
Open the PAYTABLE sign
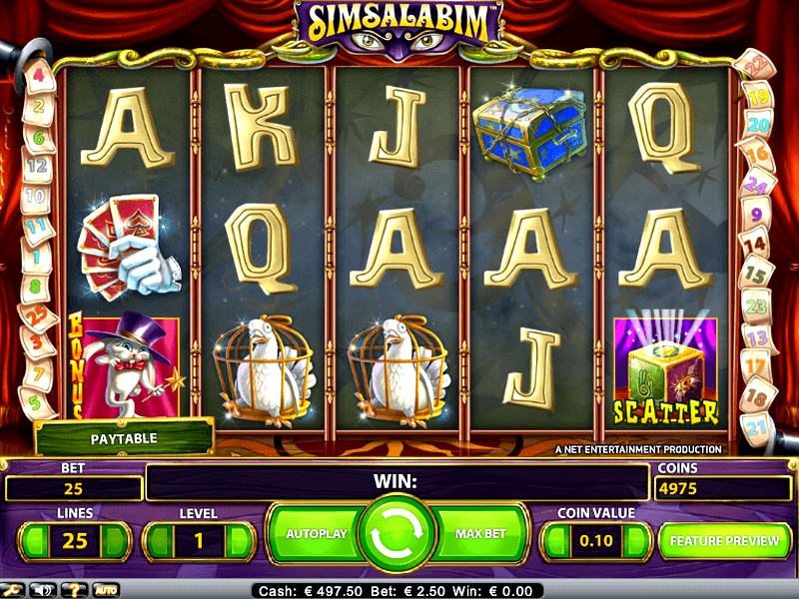[x=124, y=437]
